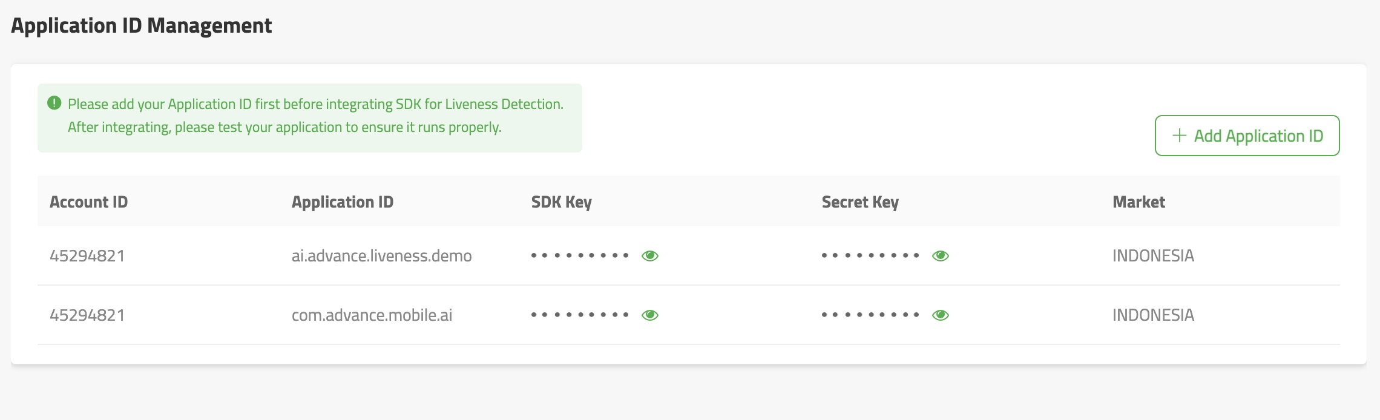The width and height of the screenshot is (1380, 420).
Task: Reveal Secret Key for ai.advance.liveness.demo
Action: click(x=941, y=256)
